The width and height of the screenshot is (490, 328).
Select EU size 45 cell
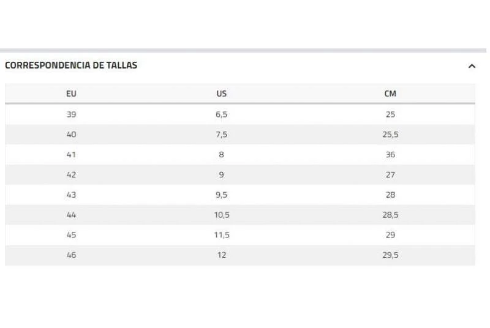(x=71, y=235)
